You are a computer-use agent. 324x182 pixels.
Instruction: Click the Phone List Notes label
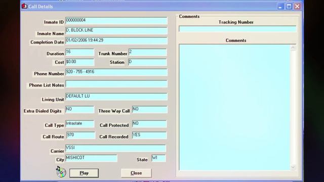pos(46,85)
